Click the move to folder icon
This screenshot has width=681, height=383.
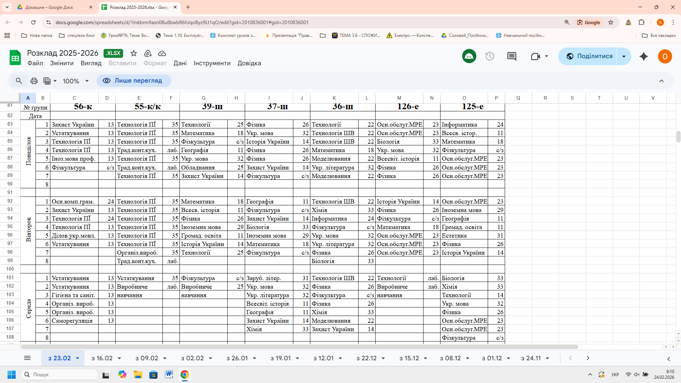148,53
